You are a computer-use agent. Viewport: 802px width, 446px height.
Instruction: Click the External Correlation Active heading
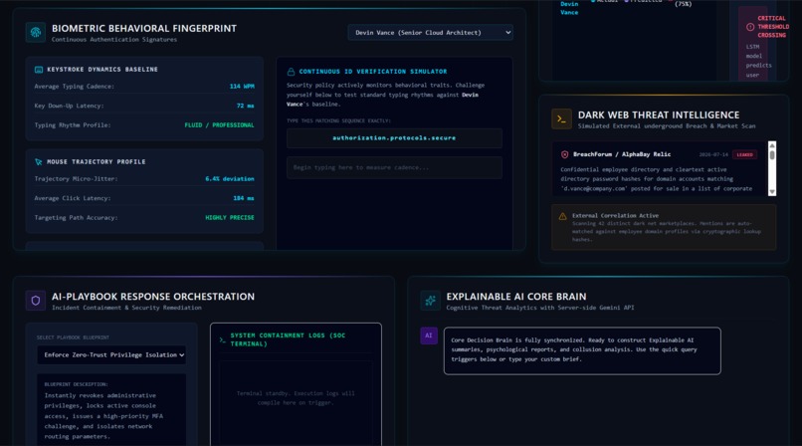[x=615, y=216]
